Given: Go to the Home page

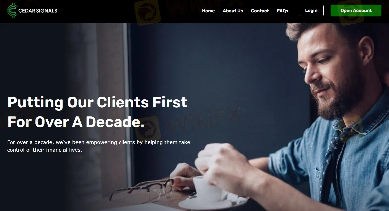Looking at the screenshot, I should [x=208, y=11].
